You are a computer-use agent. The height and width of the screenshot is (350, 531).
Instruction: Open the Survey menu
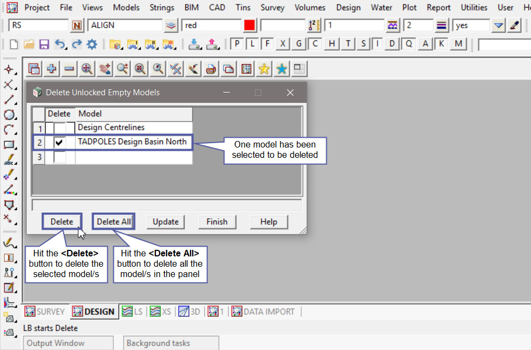point(272,8)
